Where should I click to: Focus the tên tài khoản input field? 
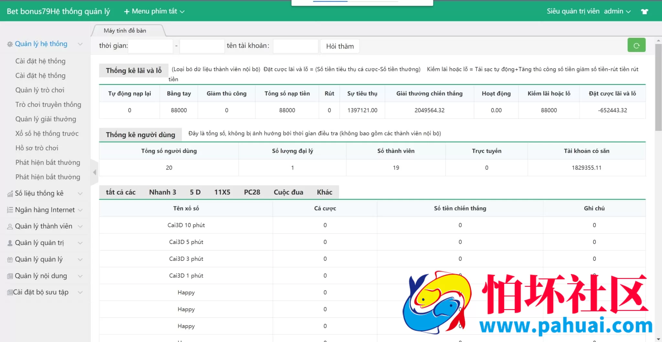[295, 46]
